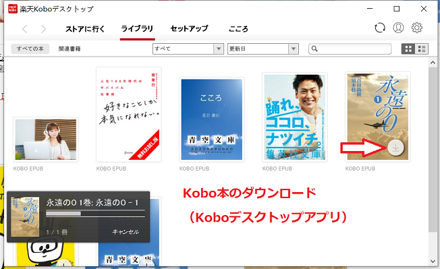The width and height of the screenshot is (440, 269).
Task: Click the Rakuten Kobo logo icon
Action: (13, 9)
